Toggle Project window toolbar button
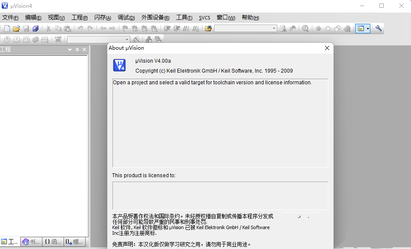This screenshot has width=411, height=249. (x=361, y=29)
